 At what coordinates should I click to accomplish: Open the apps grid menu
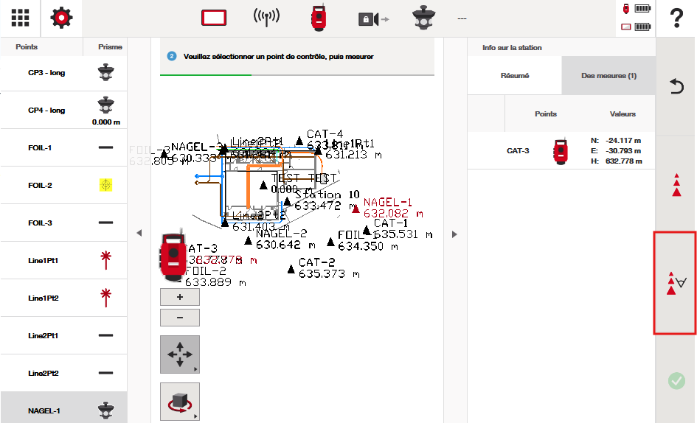point(21,18)
